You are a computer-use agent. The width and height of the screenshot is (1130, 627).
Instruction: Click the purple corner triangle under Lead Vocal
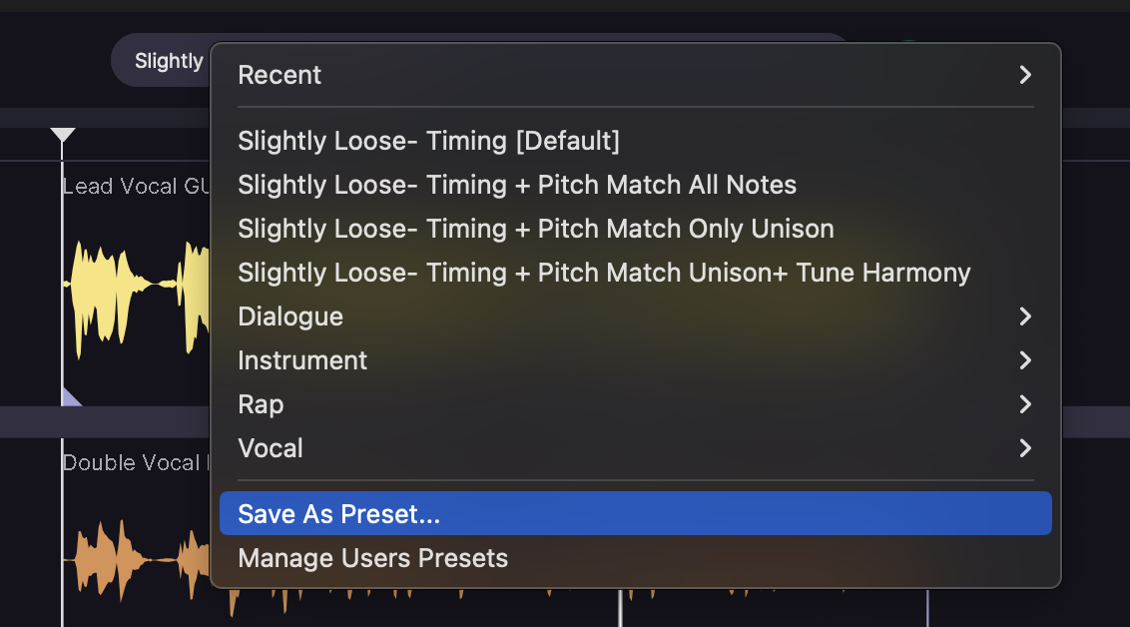pos(70,399)
